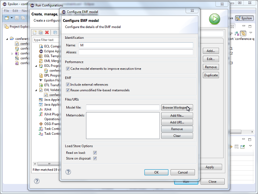Select the JUnit launch configuration type
This screenshot has width=258, height=194.
[48, 109]
